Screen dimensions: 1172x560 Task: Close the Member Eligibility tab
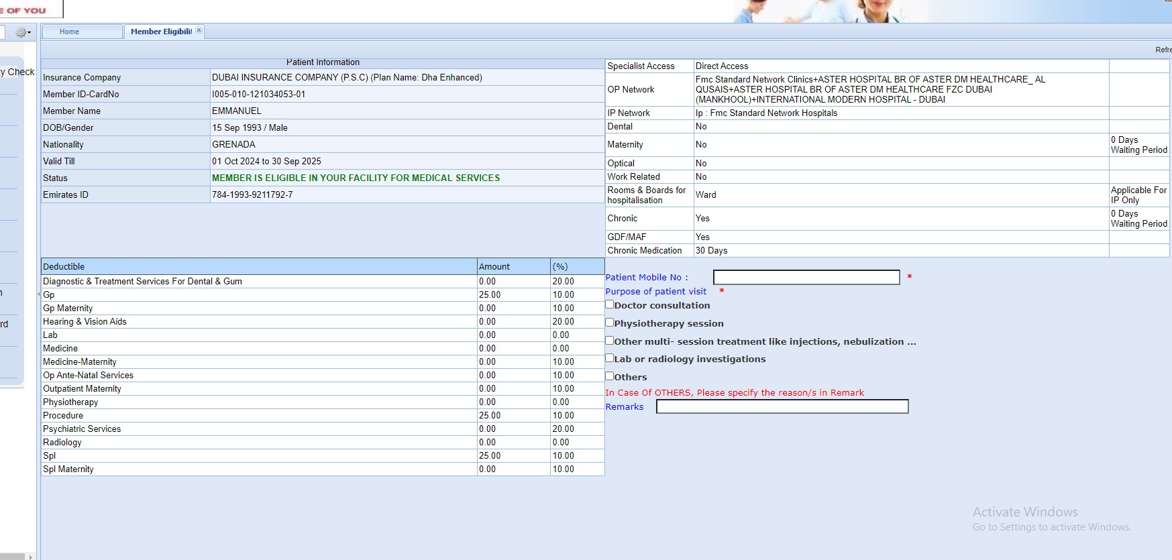pos(199,31)
